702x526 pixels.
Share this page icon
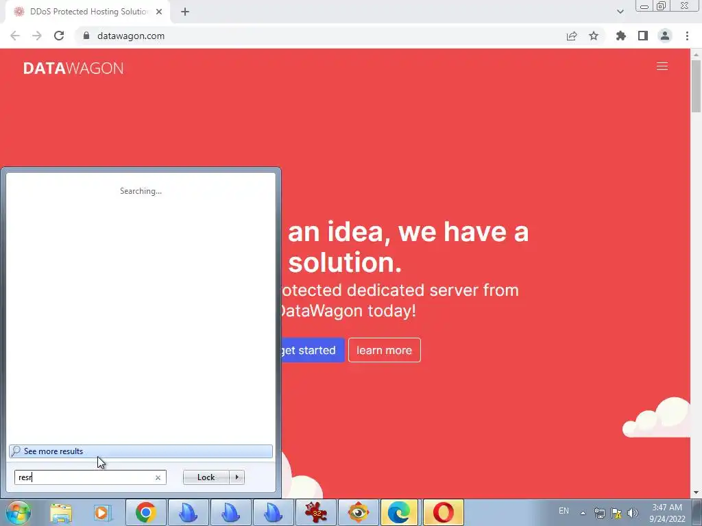pyautogui.click(x=572, y=36)
